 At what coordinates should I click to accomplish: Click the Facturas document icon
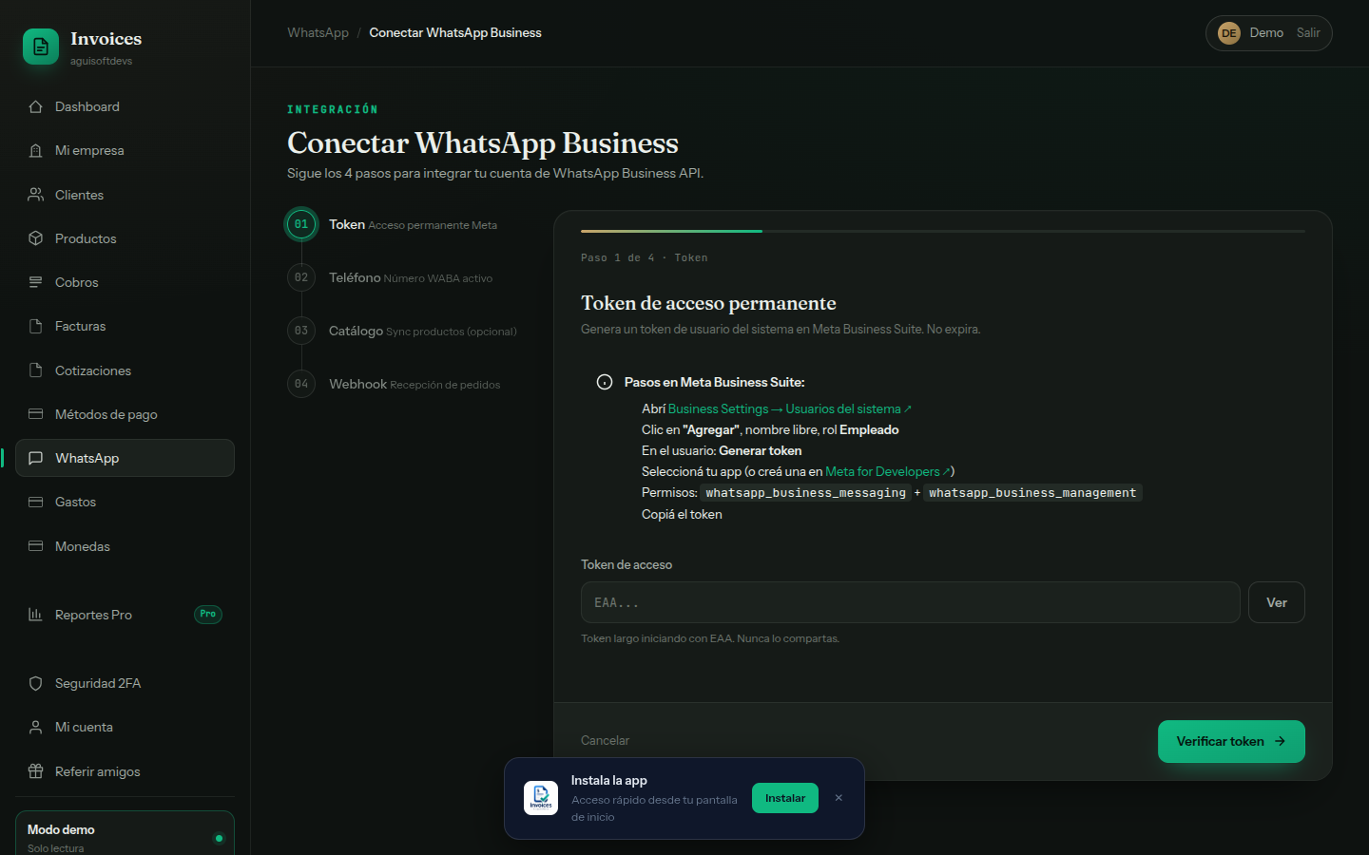pyautogui.click(x=36, y=326)
